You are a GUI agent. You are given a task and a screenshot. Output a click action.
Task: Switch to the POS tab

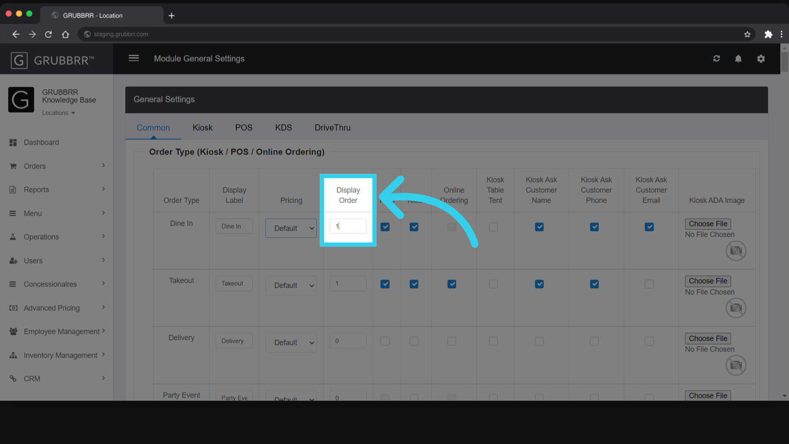244,128
